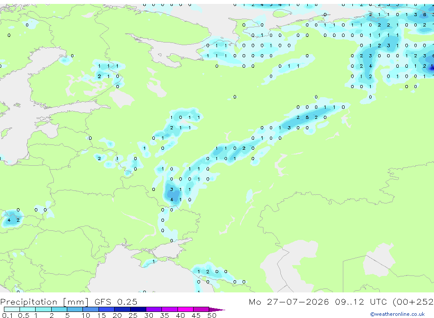Click the legend's purple end arrow
Viewport: 434px width, 318px height.
tap(217, 309)
